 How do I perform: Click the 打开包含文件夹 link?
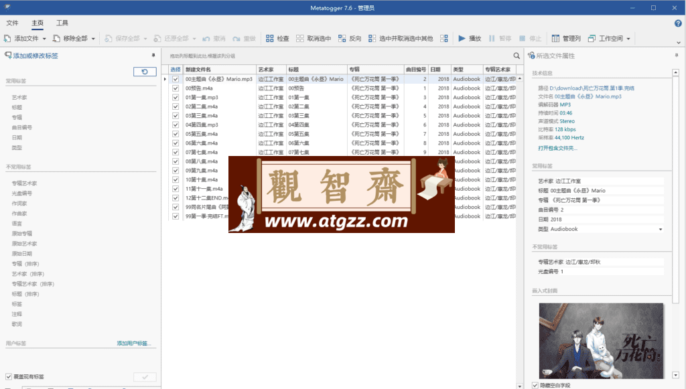557,148
